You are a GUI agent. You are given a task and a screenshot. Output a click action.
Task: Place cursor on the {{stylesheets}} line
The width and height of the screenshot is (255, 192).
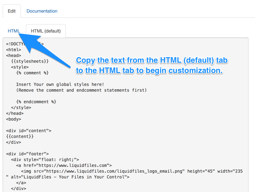point(30,61)
